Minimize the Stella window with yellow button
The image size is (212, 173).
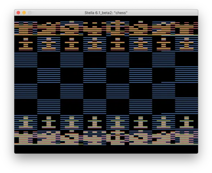[24, 13]
